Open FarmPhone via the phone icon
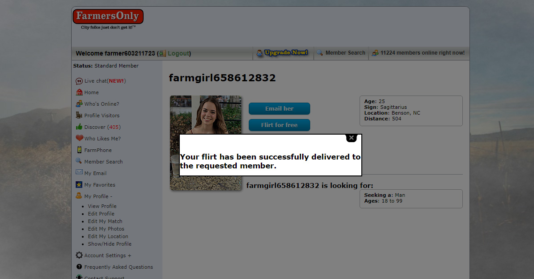Screen dimensions: 534x279 [79, 150]
